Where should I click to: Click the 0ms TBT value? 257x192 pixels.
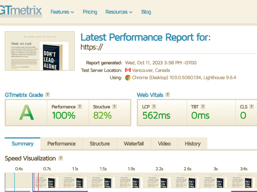[200, 115]
